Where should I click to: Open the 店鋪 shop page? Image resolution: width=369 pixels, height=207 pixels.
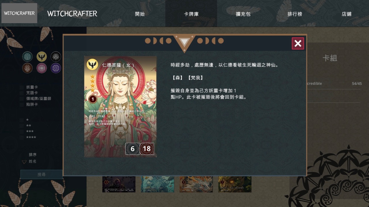[347, 14]
